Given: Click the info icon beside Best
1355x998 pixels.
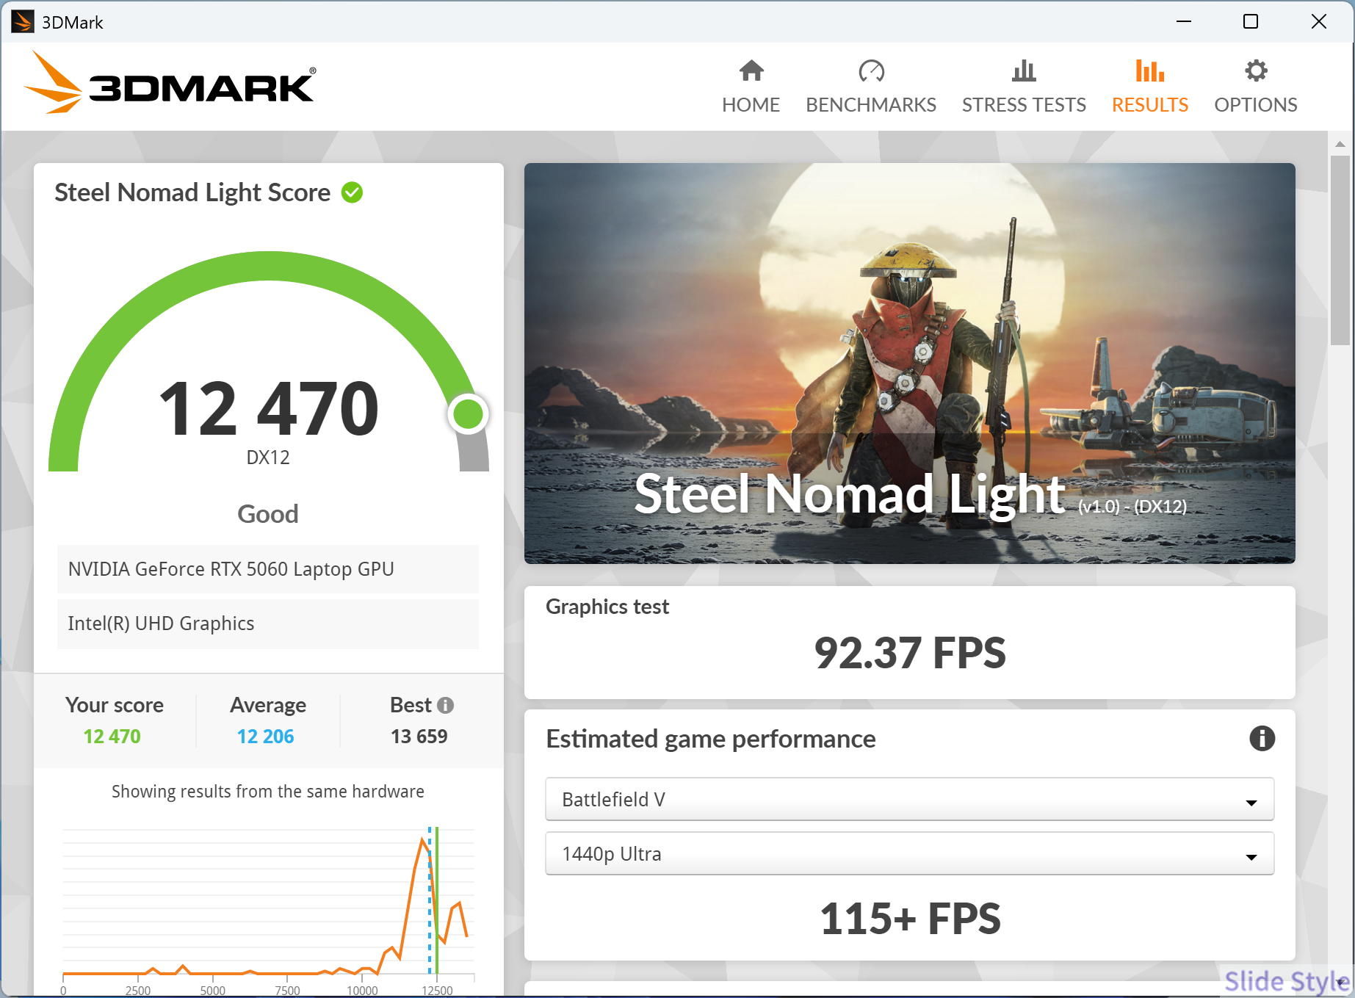Looking at the screenshot, I should pos(445,705).
